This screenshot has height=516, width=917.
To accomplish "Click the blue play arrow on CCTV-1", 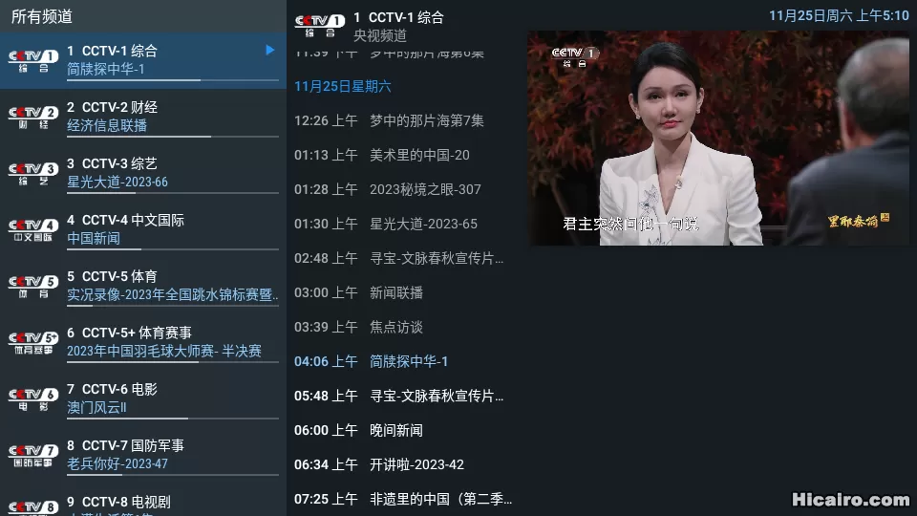I will point(269,50).
